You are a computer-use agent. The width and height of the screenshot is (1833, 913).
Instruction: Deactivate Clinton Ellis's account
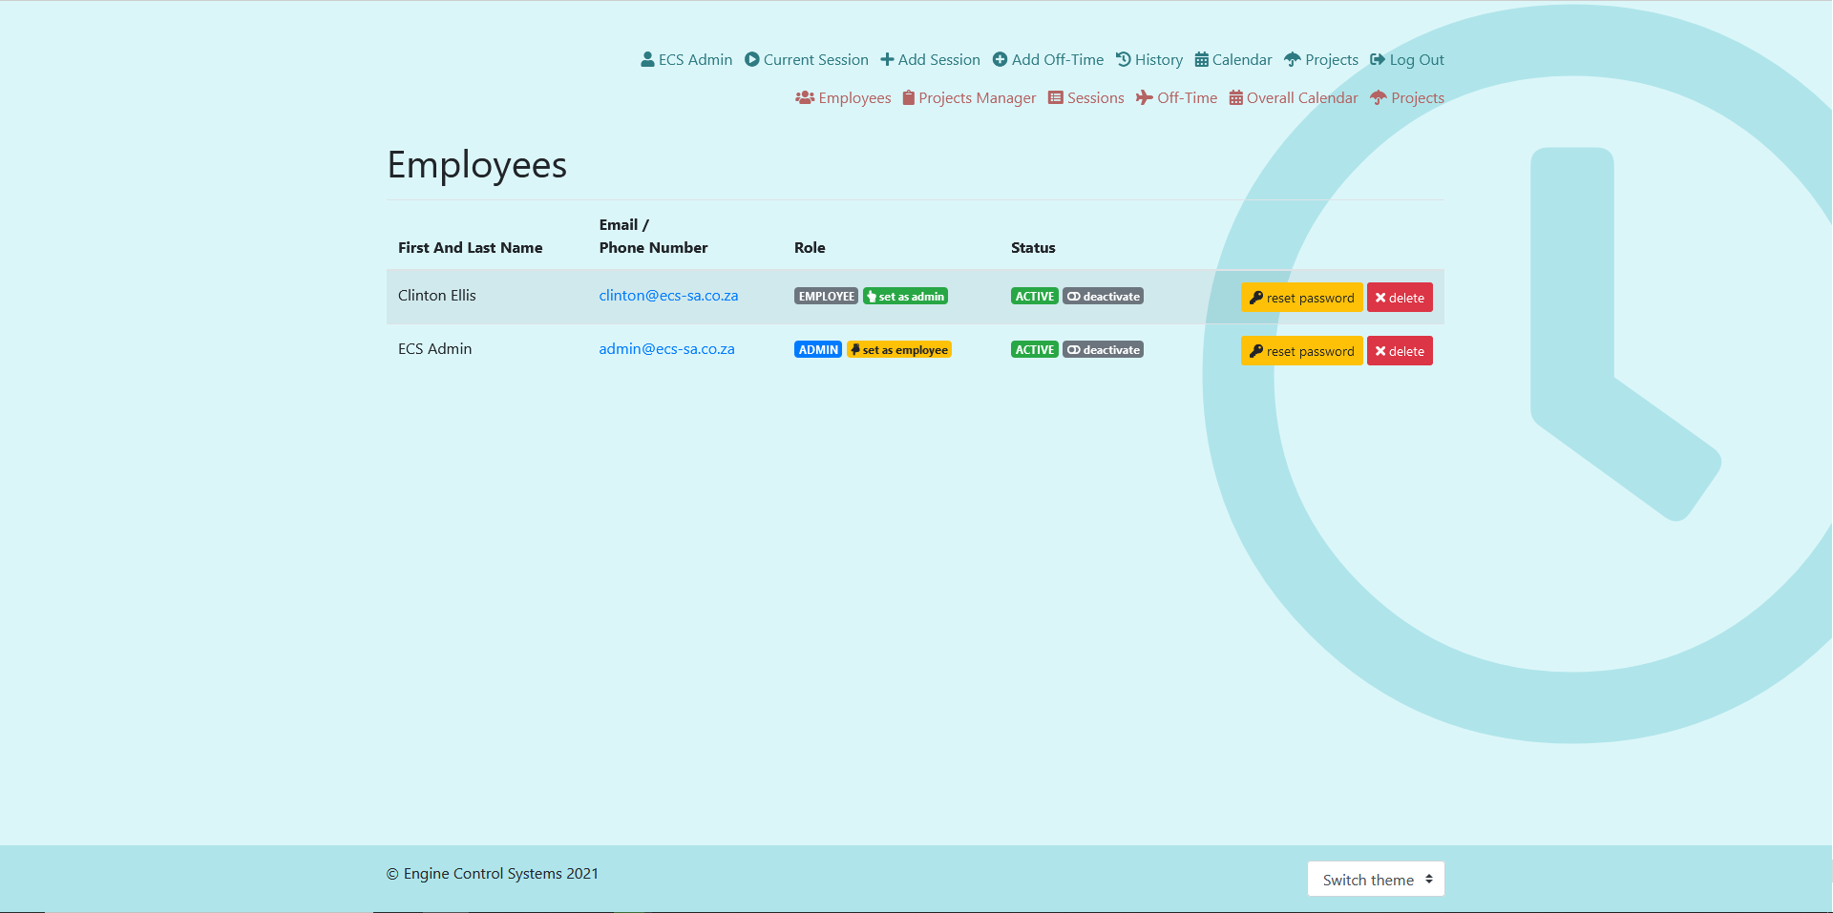pos(1103,296)
